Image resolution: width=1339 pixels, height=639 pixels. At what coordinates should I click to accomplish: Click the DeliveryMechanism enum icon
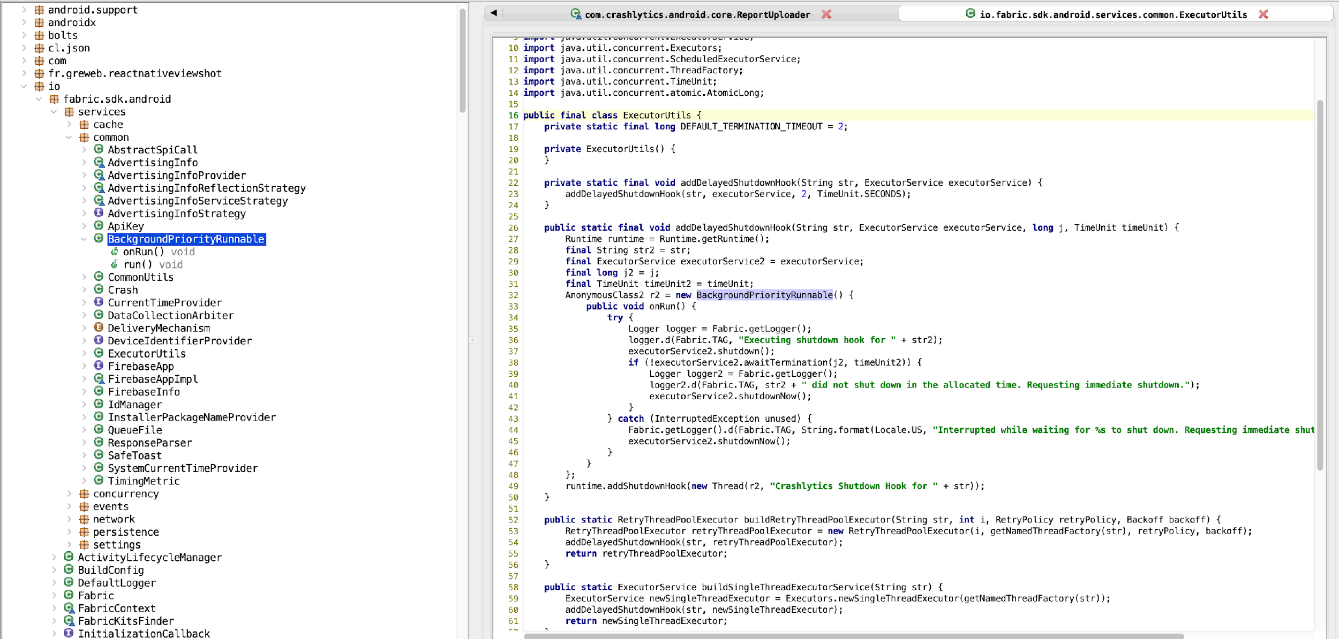pos(99,328)
